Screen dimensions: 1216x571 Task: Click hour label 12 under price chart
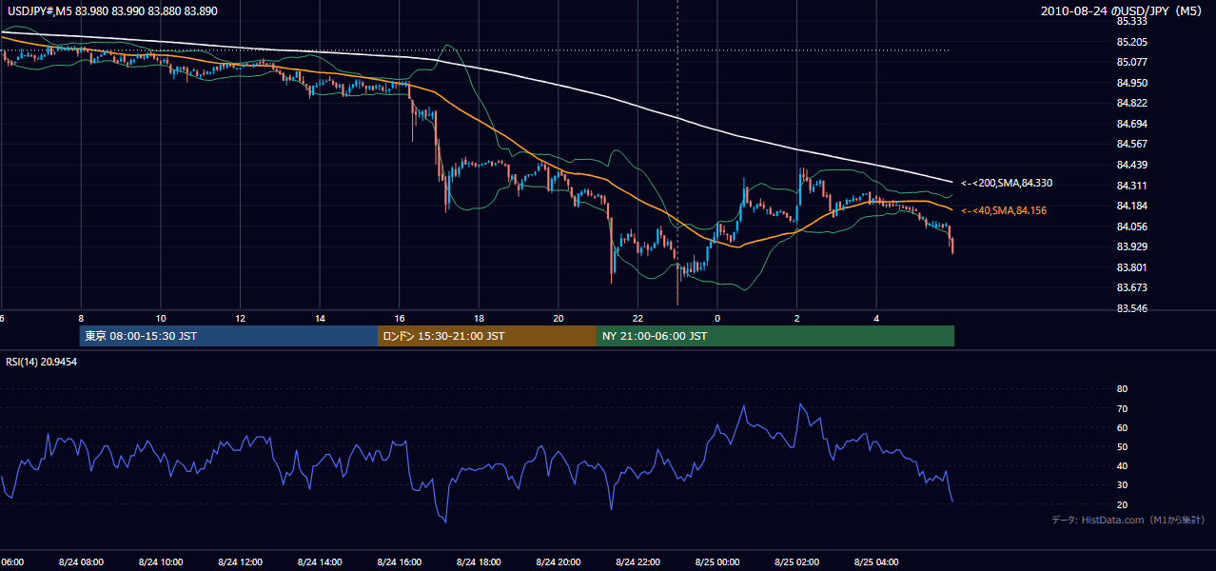click(x=240, y=319)
